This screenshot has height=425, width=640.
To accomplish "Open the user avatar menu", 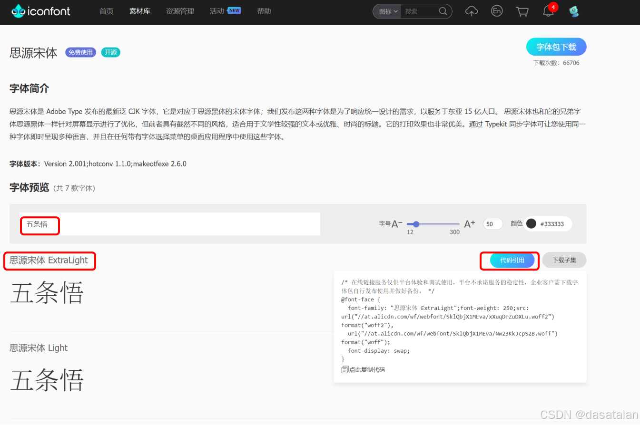I will click(x=574, y=11).
